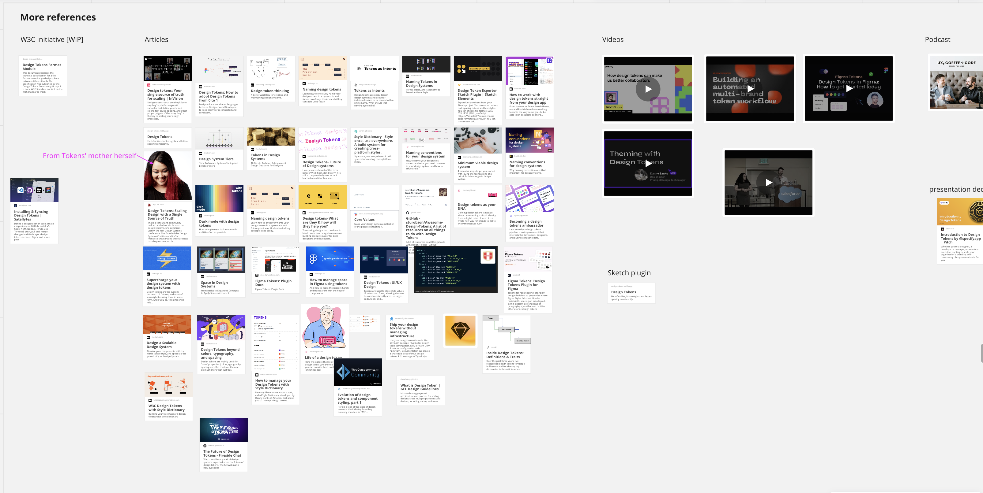
Task: Open "Introduction to Design Tokens by @specifyapp" pitch card
Action: coord(960,231)
